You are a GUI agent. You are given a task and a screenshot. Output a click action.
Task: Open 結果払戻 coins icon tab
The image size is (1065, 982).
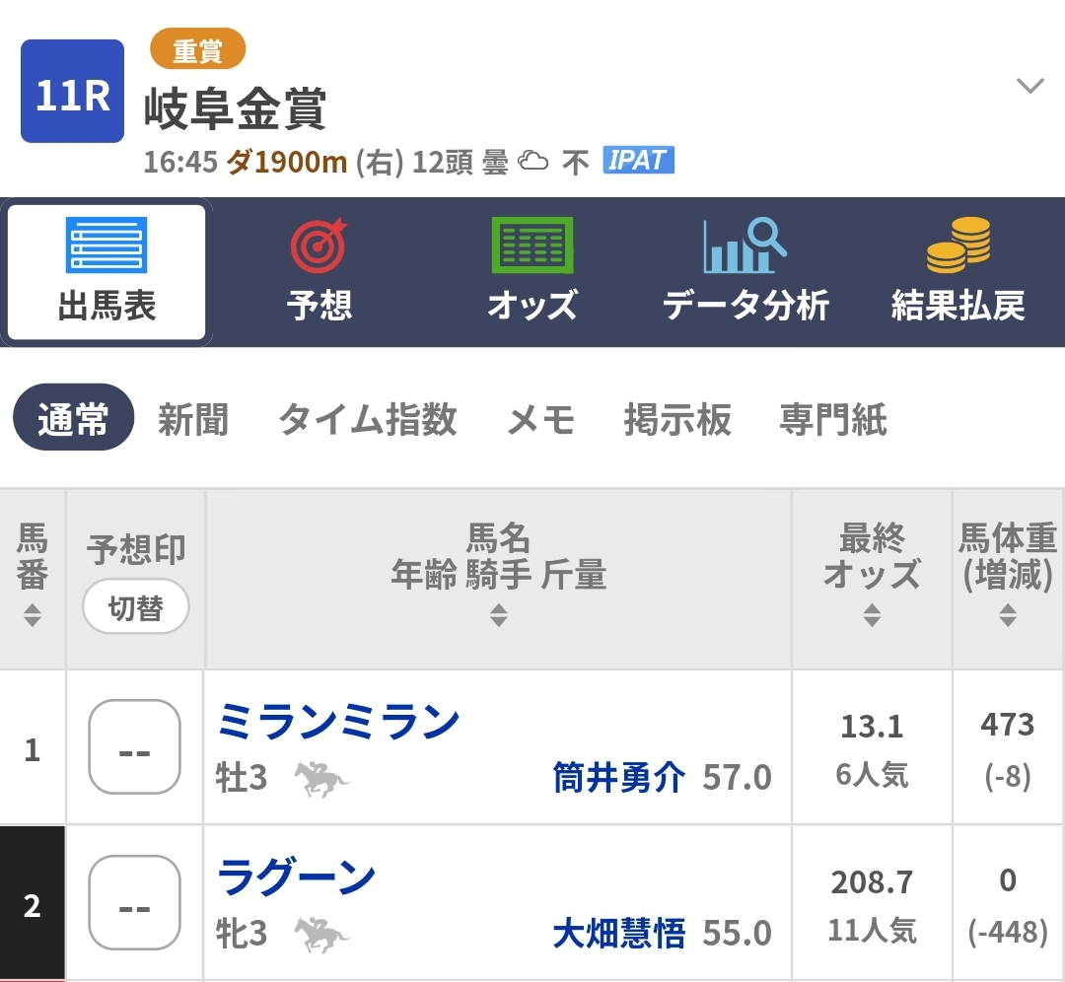pyautogui.click(x=958, y=272)
